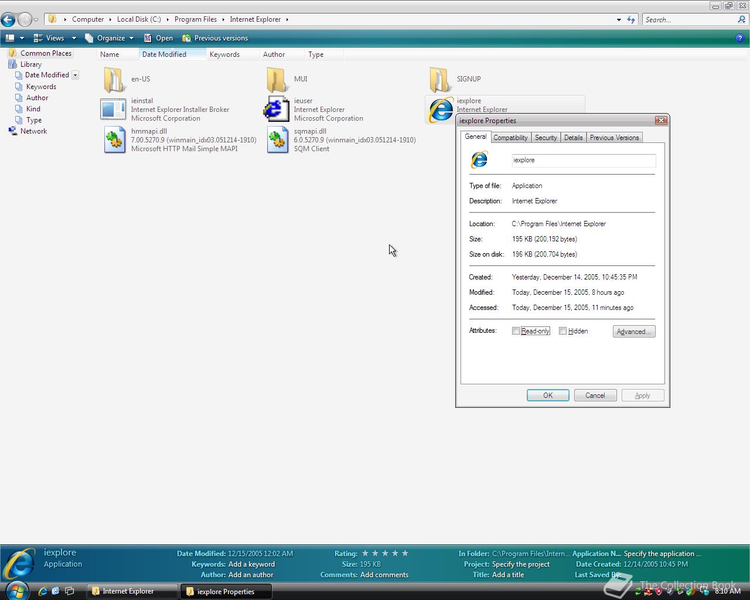Select the MUI folder icon
The width and height of the screenshot is (750, 600).
(277, 80)
